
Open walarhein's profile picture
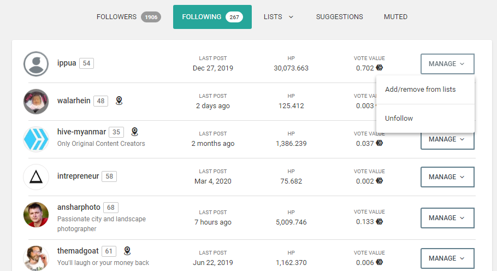[x=36, y=102]
